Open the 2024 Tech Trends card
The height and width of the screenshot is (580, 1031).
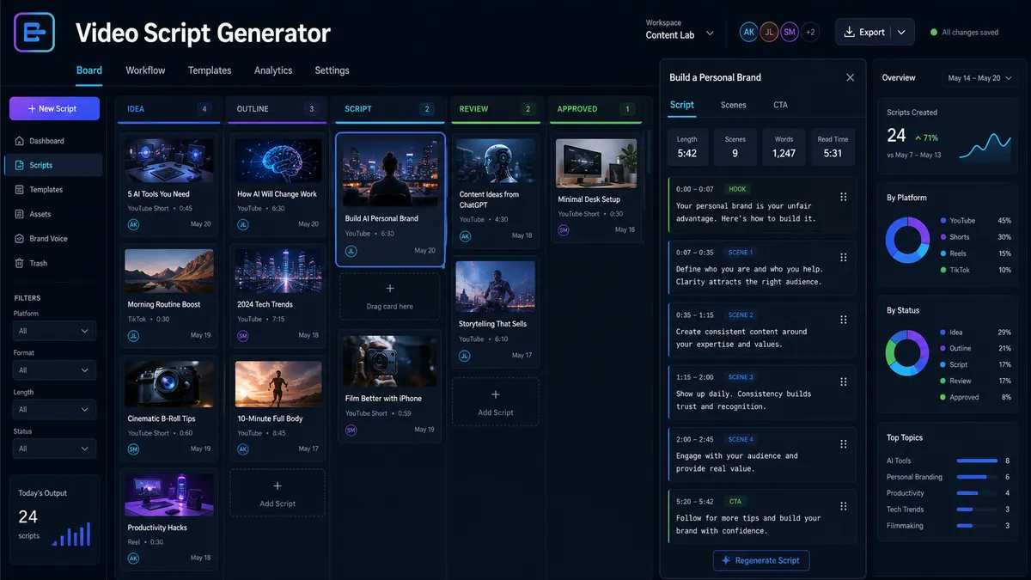point(278,296)
